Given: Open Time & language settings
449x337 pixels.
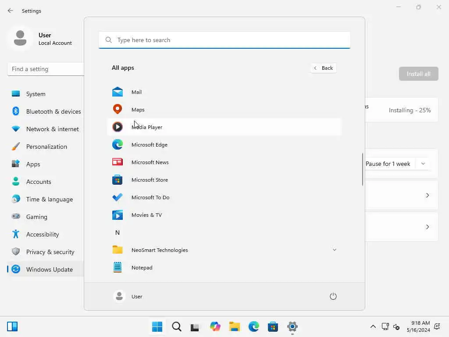Looking at the screenshot, I should (x=46, y=199).
